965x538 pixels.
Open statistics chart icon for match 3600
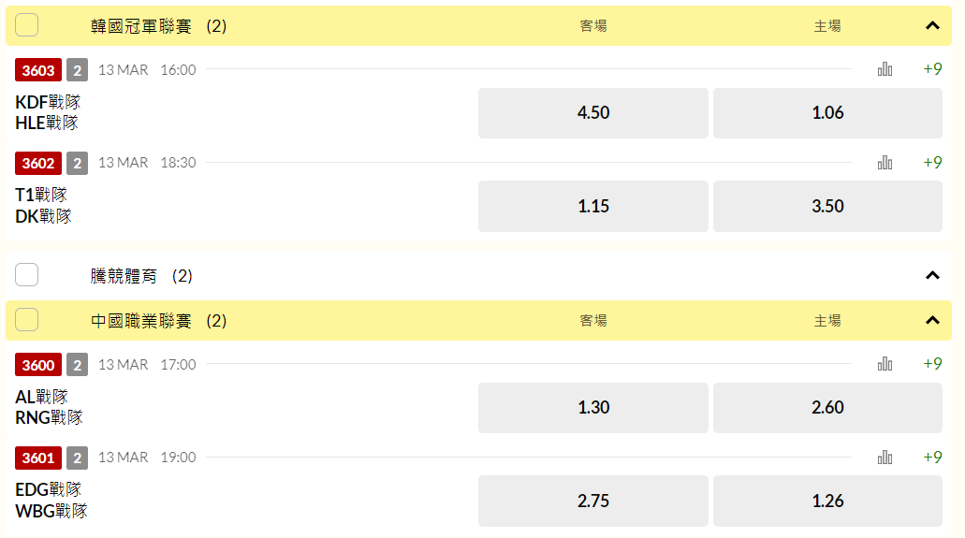pyautogui.click(x=885, y=364)
